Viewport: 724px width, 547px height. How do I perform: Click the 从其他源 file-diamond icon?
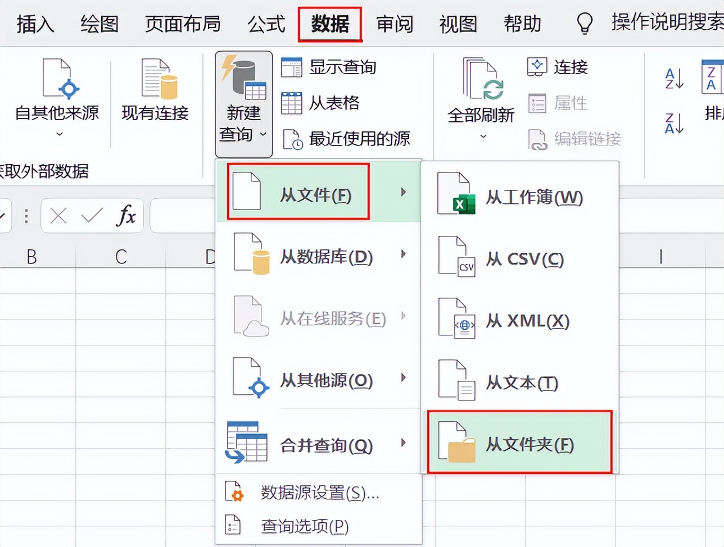252,378
